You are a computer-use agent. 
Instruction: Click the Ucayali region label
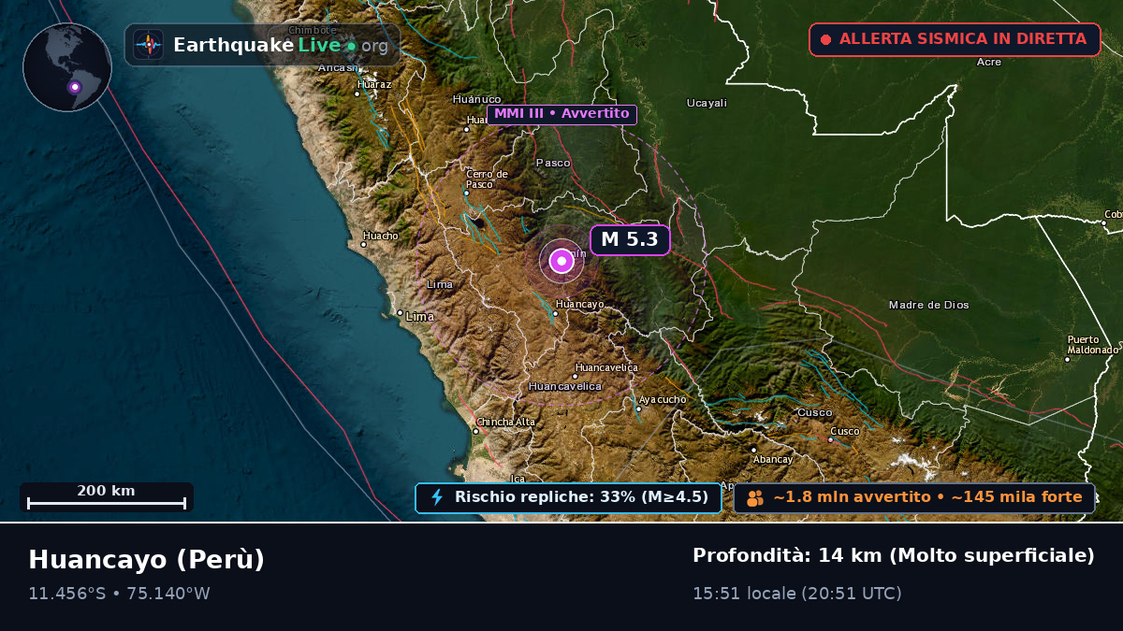(707, 103)
